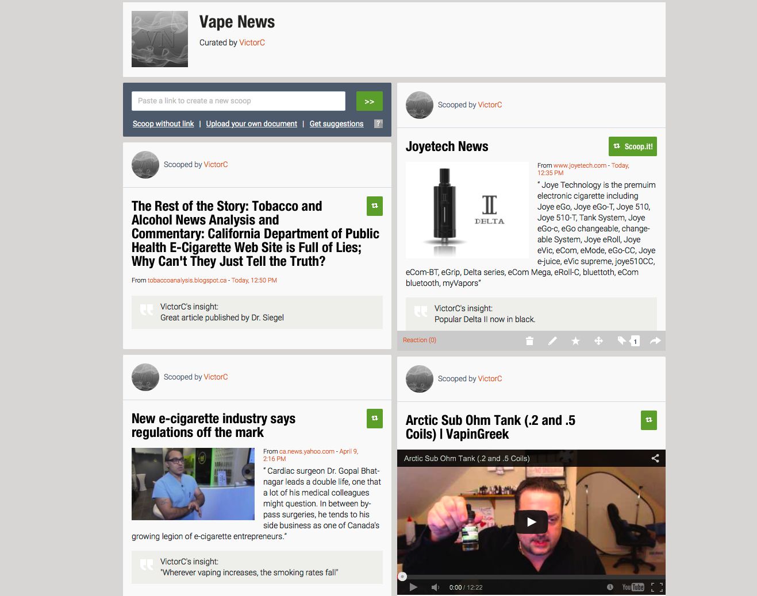The image size is (757, 596).
Task: Click the Scoop.it! button on Joyetech News
Action: point(633,146)
